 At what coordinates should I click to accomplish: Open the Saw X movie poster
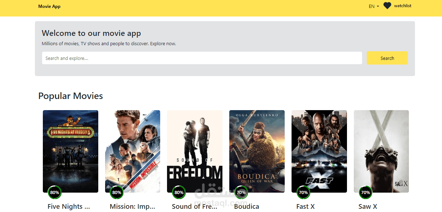click(x=381, y=151)
